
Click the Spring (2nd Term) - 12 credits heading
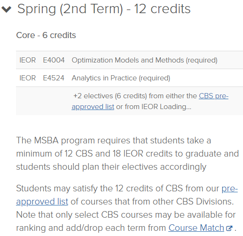pyautogui.click(x=104, y=9)
